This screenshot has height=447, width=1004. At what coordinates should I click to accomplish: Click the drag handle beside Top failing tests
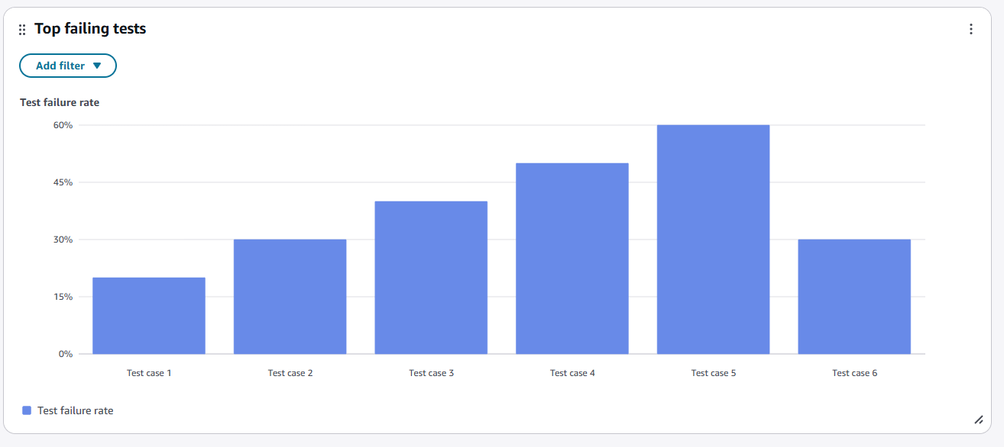[x=22, y=30]
